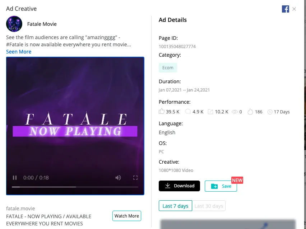Download the ad creative
The height and width of the screenshot is (229, 306).
(x=179, y=186)
